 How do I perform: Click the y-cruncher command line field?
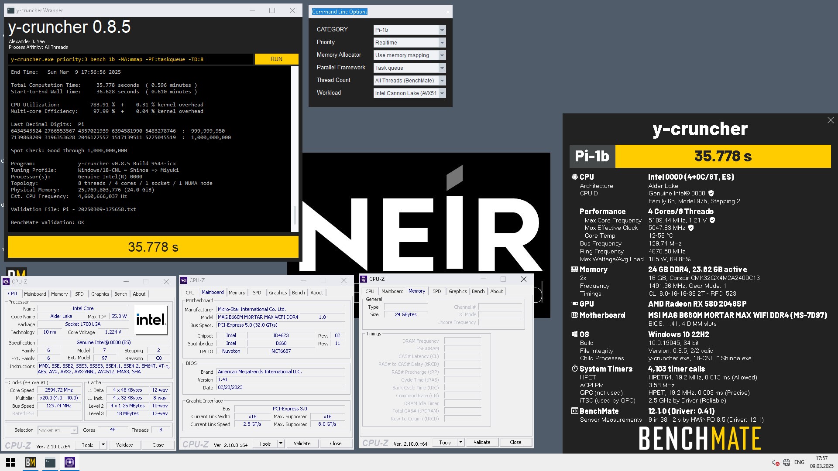pyautogui.click(x=131, y=59)
